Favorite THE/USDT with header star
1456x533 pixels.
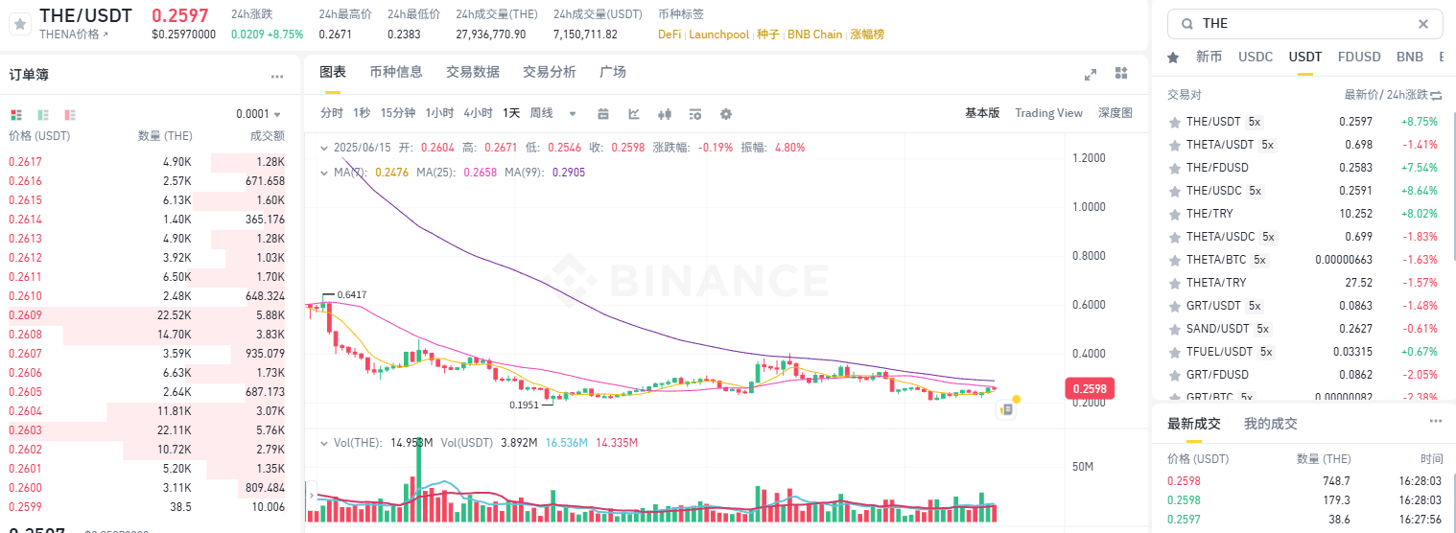(18, 25)
